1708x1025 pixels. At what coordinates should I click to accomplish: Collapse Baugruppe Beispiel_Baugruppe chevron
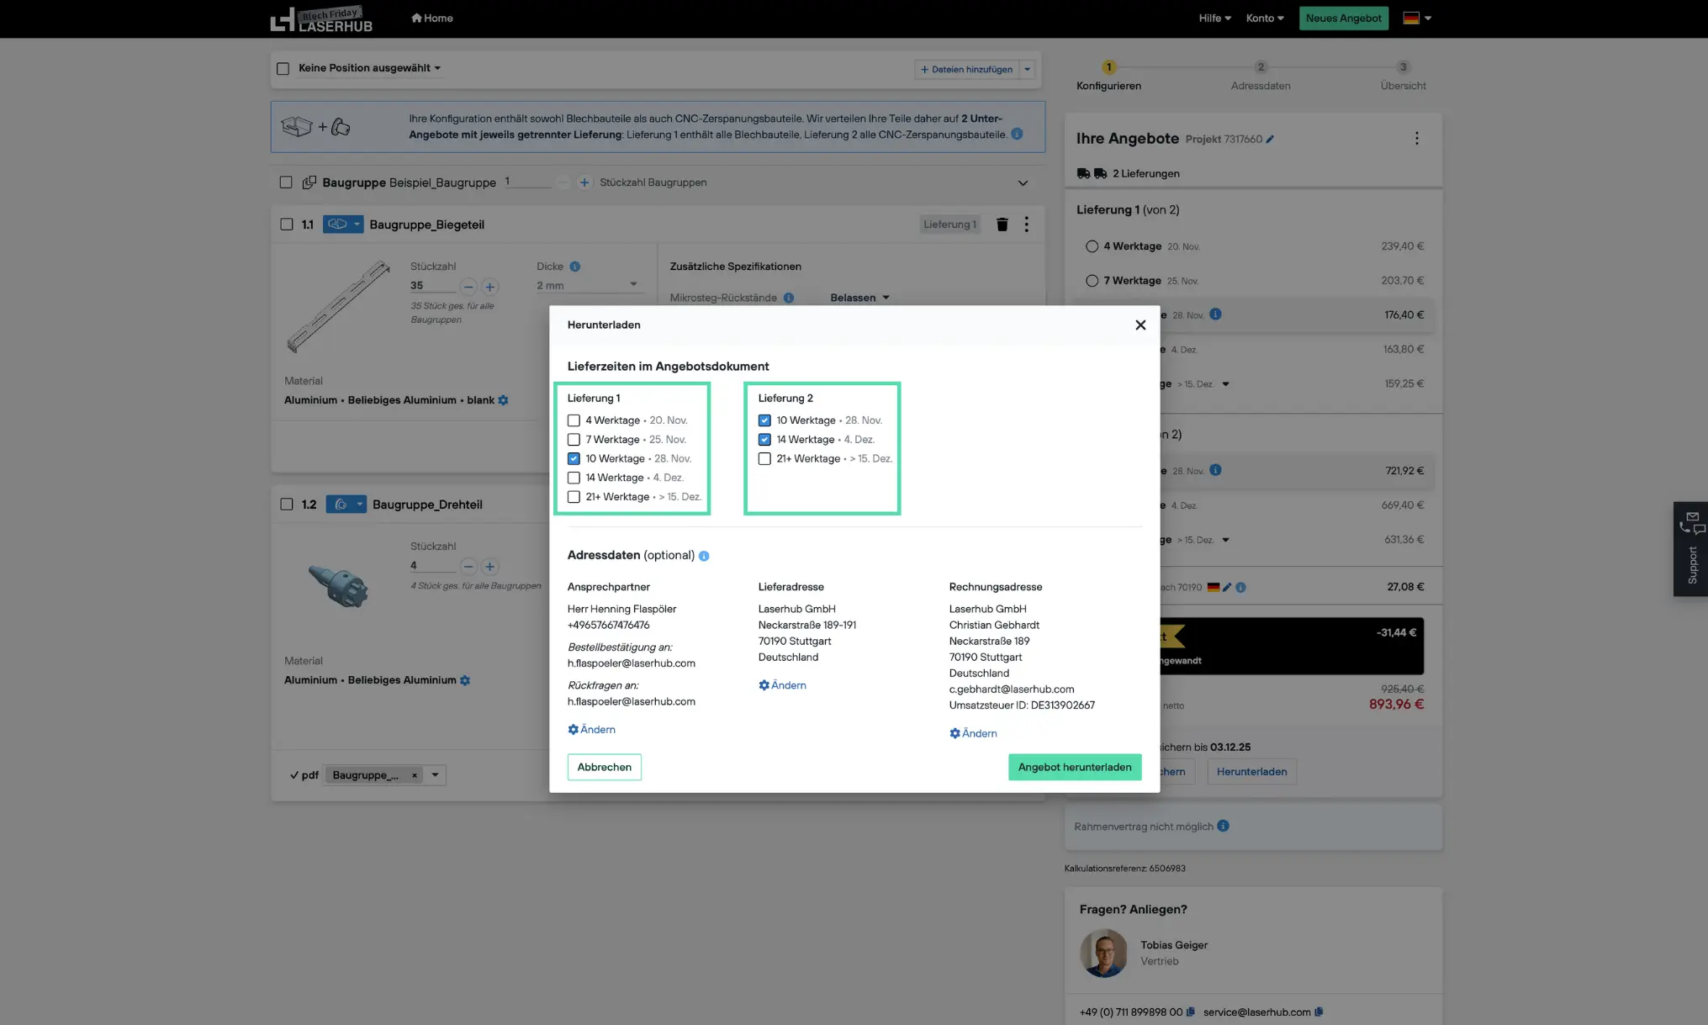coord(1023,182)
